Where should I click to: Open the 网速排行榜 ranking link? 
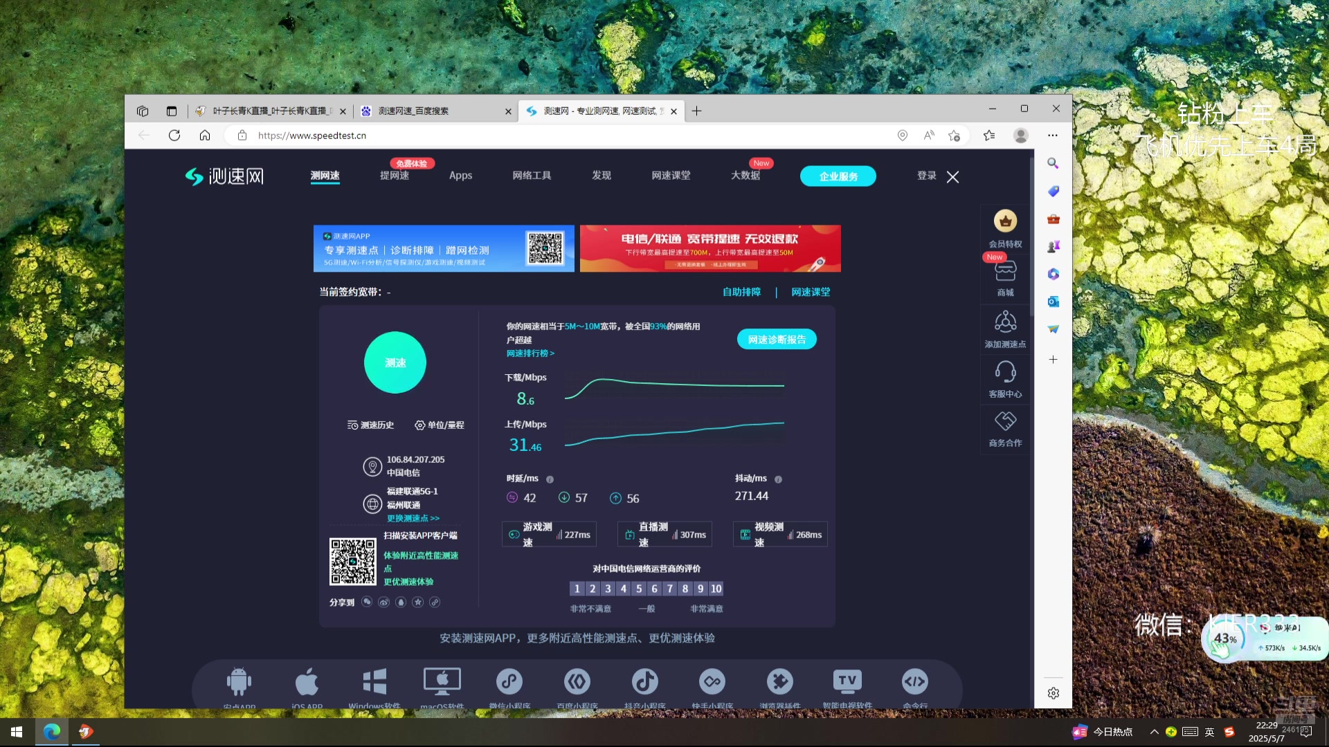[x=530, y=353]
